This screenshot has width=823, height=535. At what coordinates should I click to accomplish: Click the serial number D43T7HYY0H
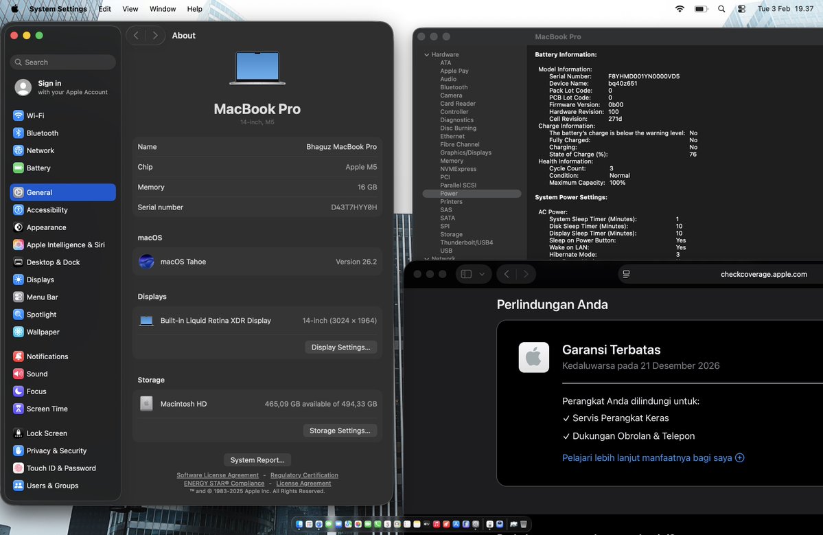(x=353, y=207)
